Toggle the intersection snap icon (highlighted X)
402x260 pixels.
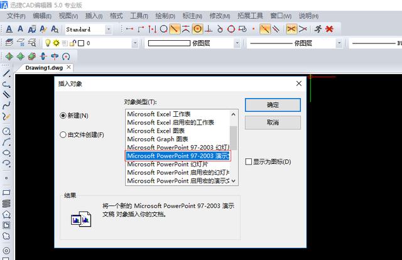(291, 29)
